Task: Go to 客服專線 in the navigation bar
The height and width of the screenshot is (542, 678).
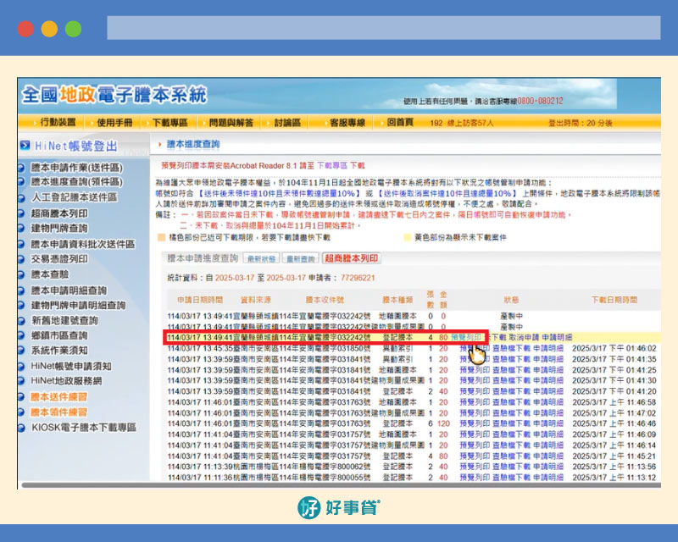Action: pyautogui.click(x=347, y=123)
